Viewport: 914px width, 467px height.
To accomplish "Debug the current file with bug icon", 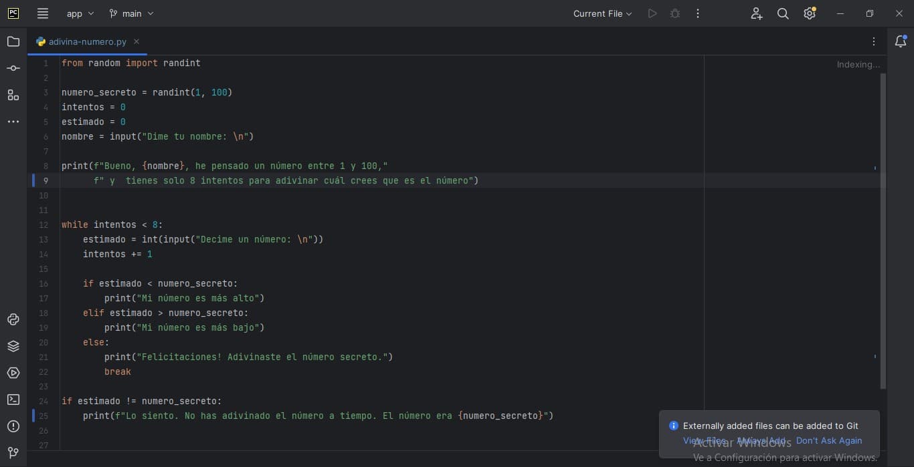I will pyautogui.click(x=675, y=13).
